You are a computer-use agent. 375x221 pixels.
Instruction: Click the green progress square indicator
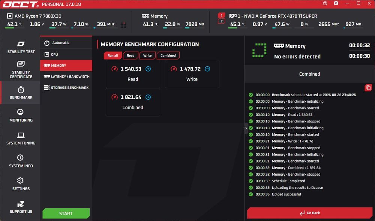click(x=259, y=50)
